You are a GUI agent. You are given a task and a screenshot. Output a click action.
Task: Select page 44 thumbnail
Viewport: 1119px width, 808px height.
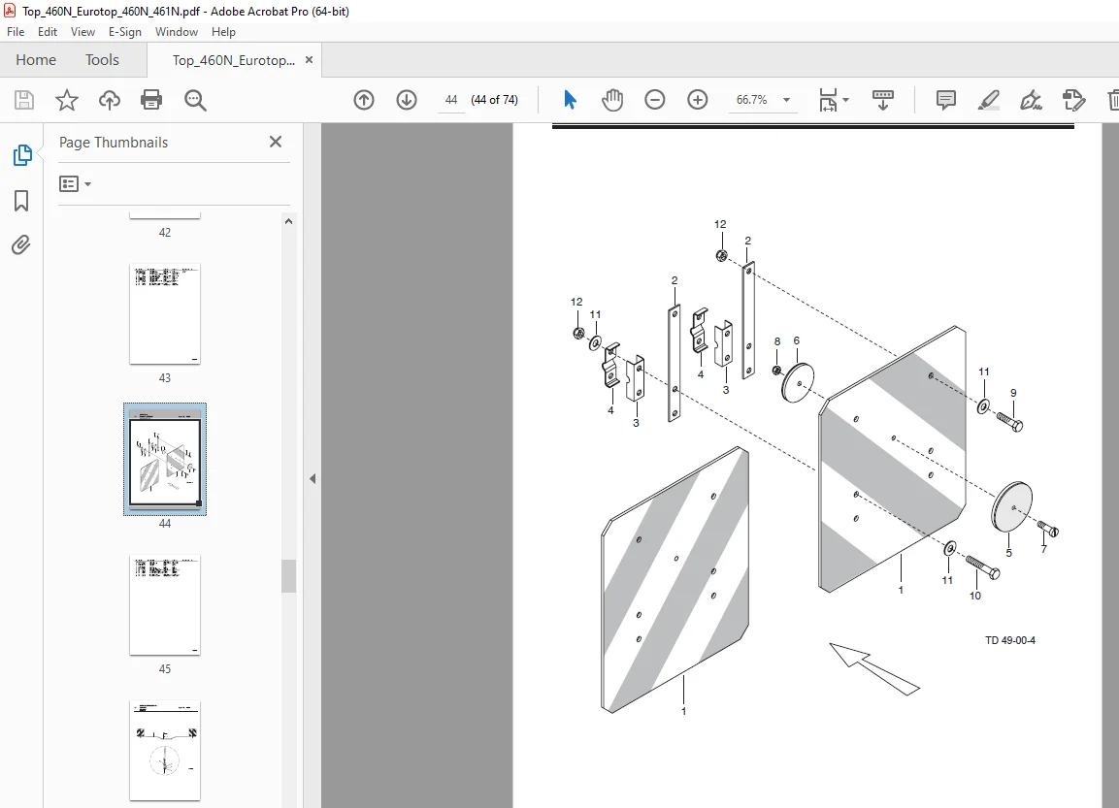click(165, 459)
